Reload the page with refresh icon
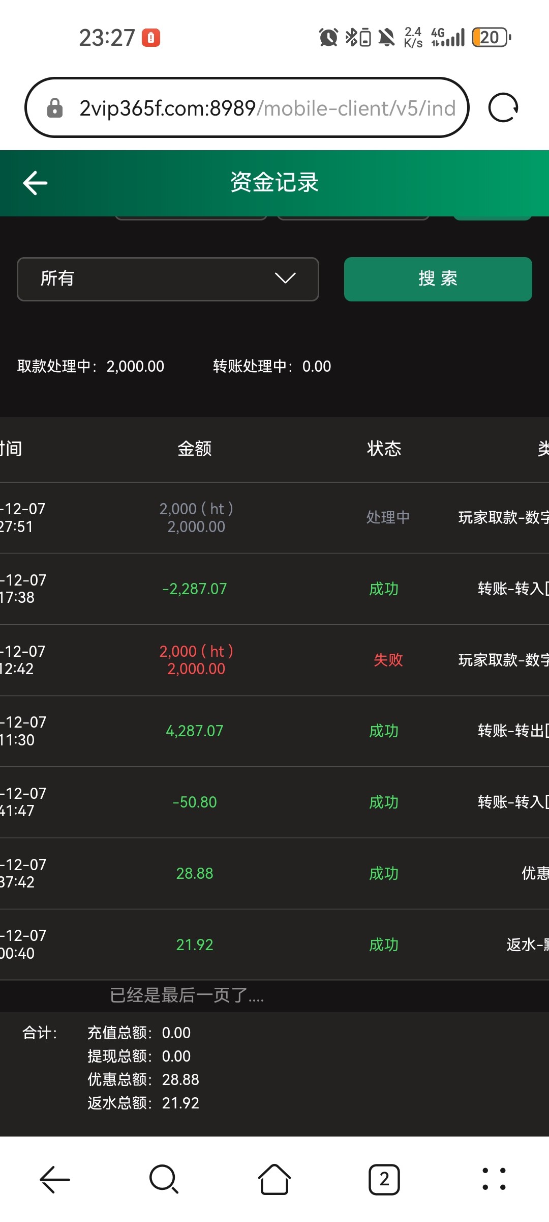549x1222 pixels. tap(503, 107)
